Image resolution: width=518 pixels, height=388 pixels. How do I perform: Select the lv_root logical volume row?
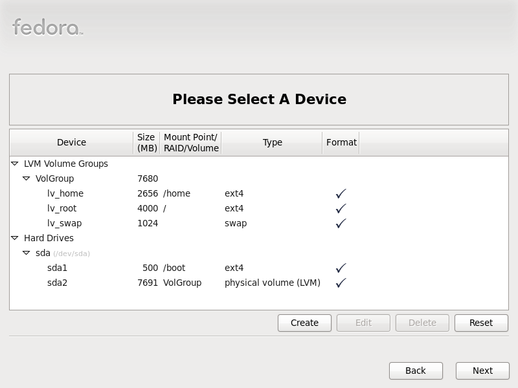(259, 208)
